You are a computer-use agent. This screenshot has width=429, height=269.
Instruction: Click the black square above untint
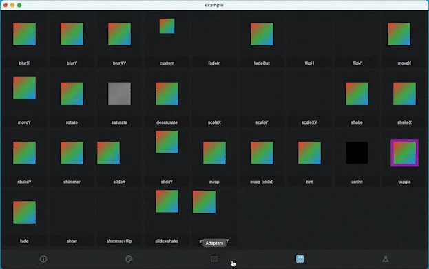click(357, 153)
